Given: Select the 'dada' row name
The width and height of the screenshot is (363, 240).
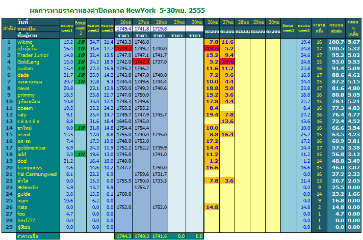Looking at the screenshot, I should [x=38, y=75].
